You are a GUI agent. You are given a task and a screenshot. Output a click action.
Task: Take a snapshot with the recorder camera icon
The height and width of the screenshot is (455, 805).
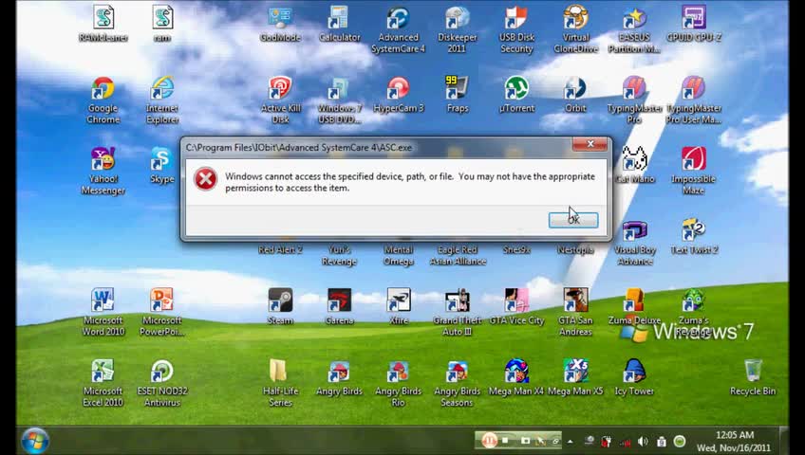click(x=525, y=440)
